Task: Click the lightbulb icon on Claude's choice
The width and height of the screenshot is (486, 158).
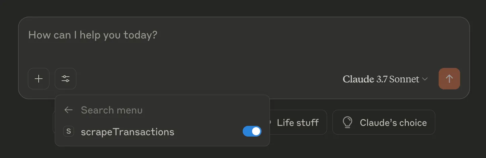Action: pyautogui.click(x=347, y=123)
